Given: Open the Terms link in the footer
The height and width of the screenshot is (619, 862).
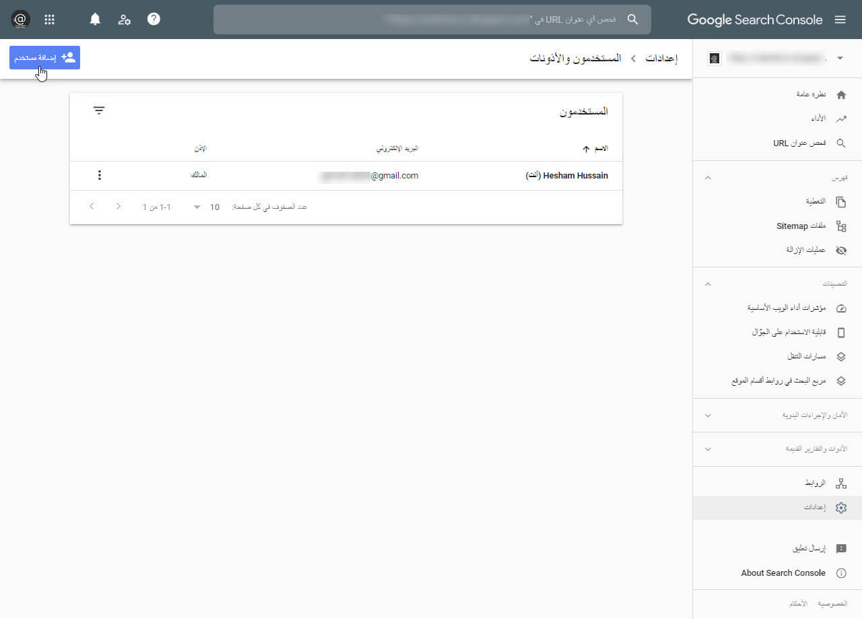Looking at the screenshot, I should pyautogui.click(x=797, y=604).
